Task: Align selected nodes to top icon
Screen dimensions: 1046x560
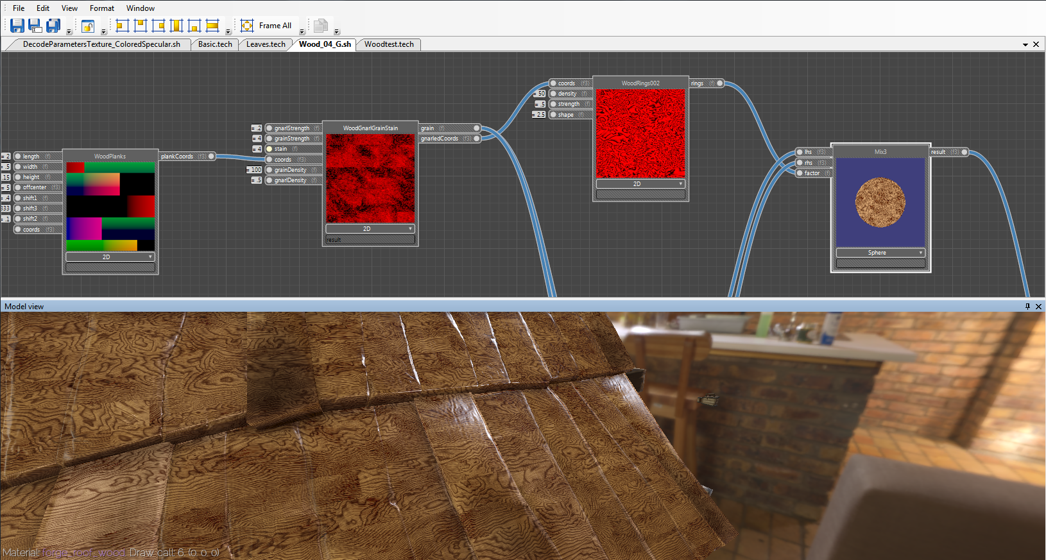Action: [141, 26]
